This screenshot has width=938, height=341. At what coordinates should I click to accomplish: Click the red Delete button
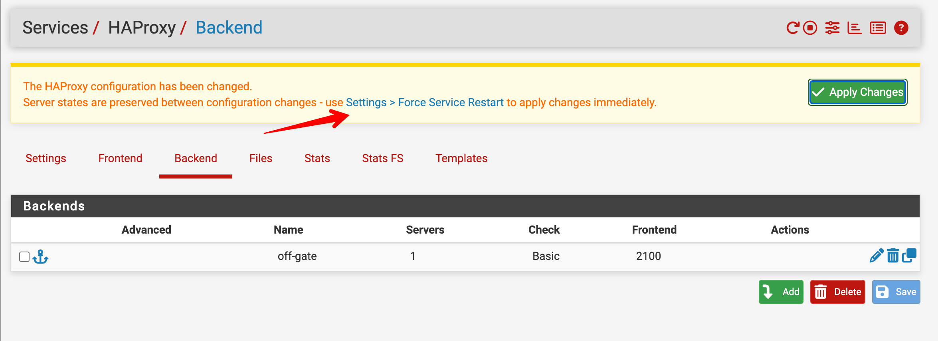[x=837, y=292]
